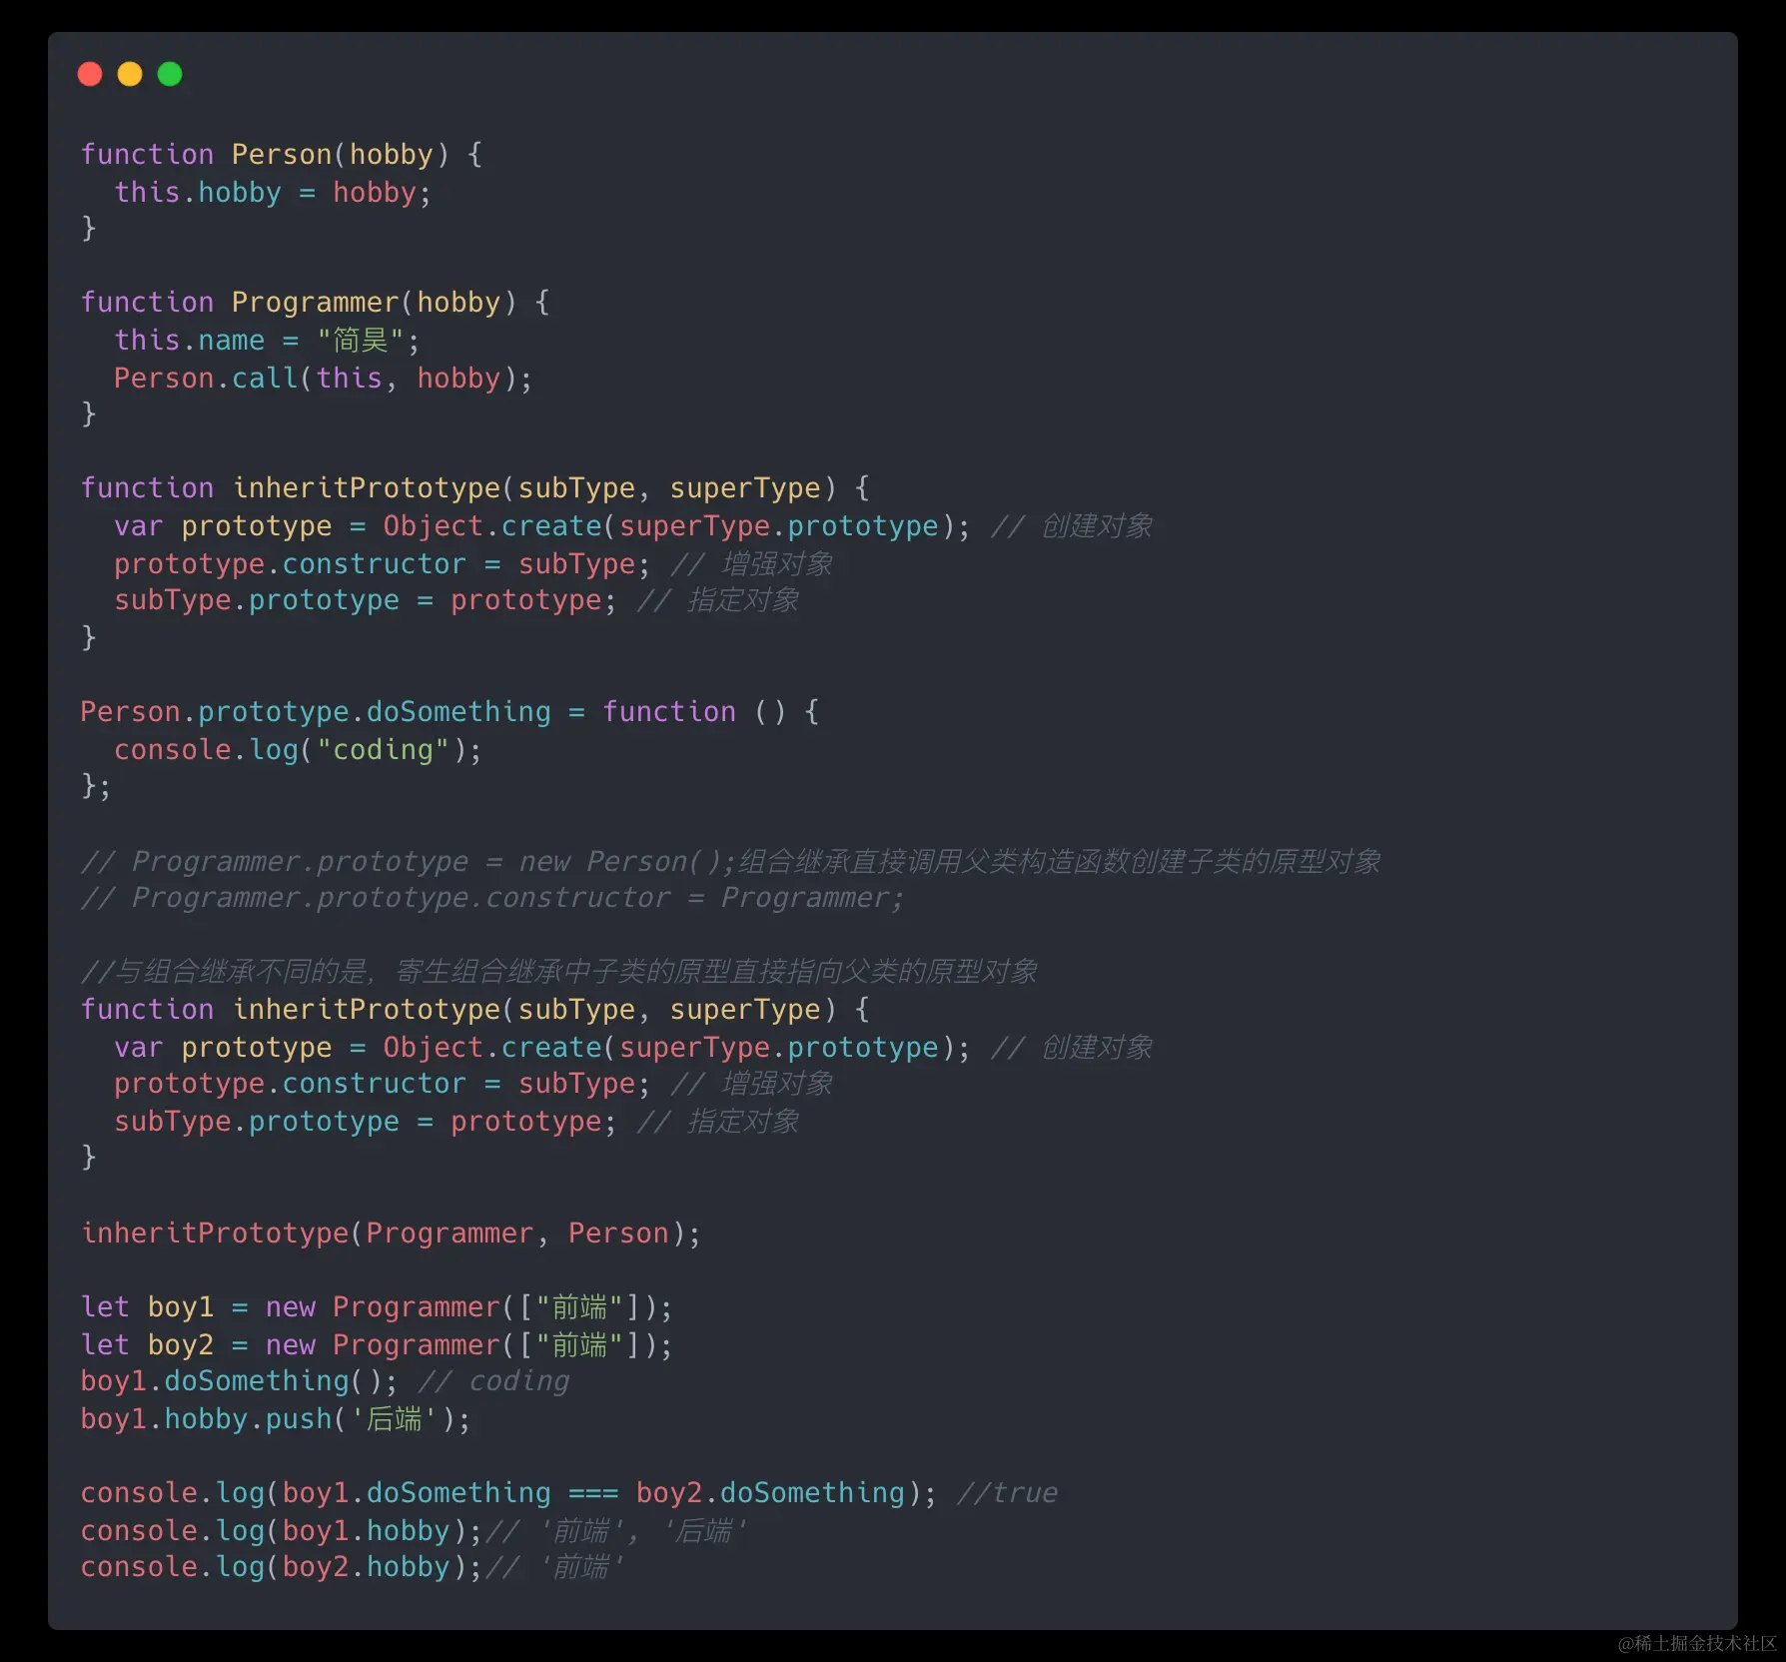1786x1662 pixels.
Task: Click the comment starting '//与组合继承不同的是'
Action: pyautogui.click(x=559, y=971)
